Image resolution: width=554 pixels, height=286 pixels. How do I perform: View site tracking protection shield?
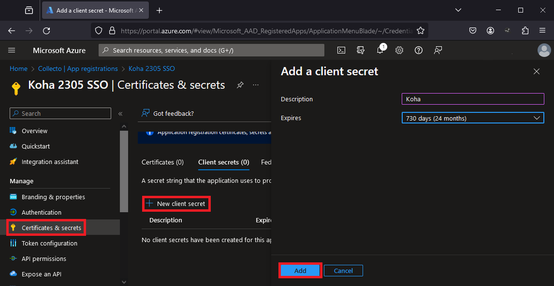(x=99, y=31)
